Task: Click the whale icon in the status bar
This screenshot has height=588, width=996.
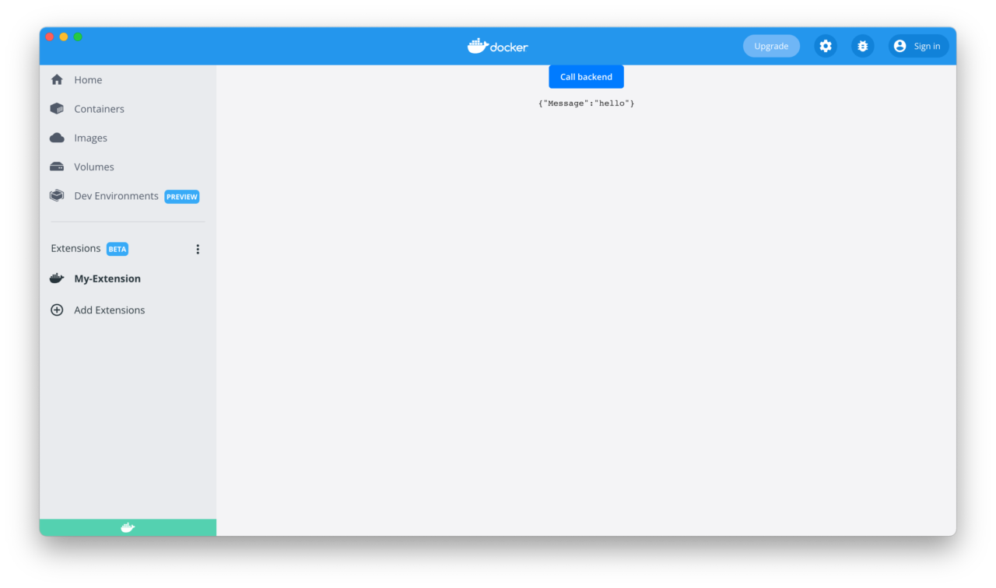Action: coord(127,527)
